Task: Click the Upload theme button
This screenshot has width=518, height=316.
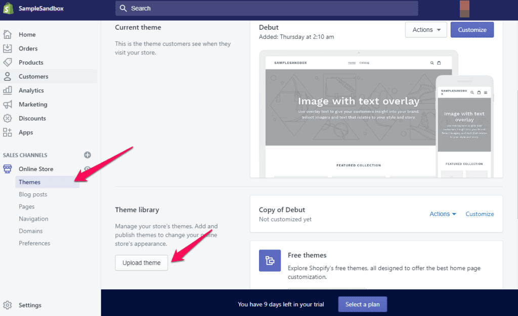Action: (141, 262)
